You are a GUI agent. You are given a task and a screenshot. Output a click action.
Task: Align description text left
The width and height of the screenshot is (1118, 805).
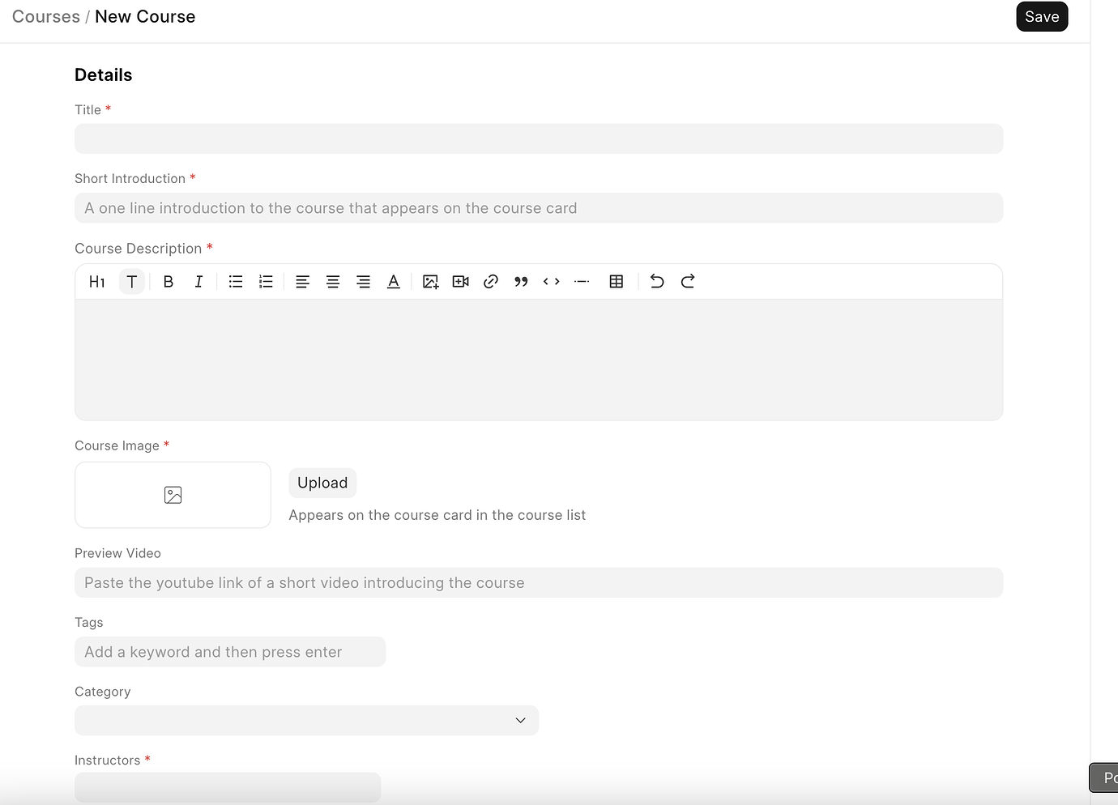pyautogui.click(x=302, y=282)
